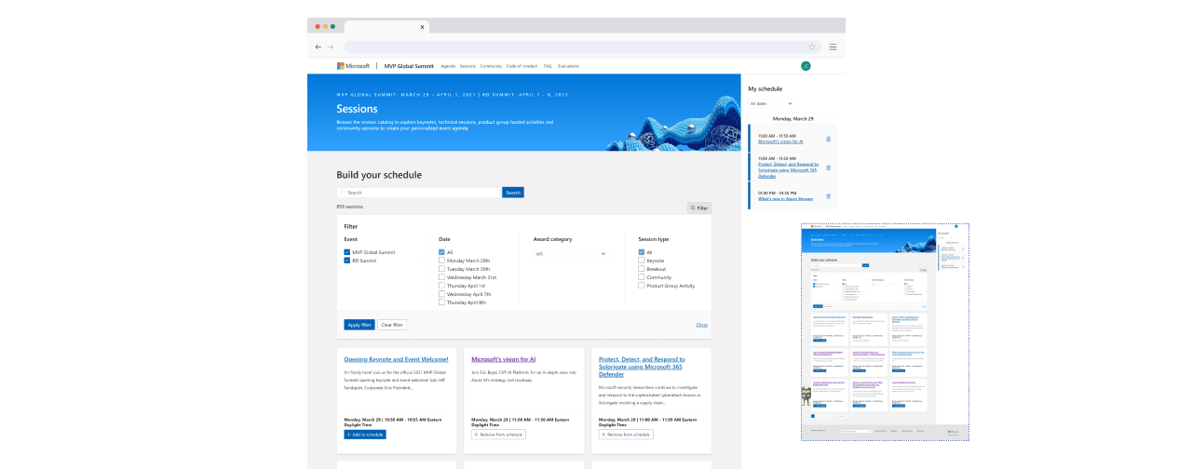
Task: Clear the filter selections
Action: [392, 325]
